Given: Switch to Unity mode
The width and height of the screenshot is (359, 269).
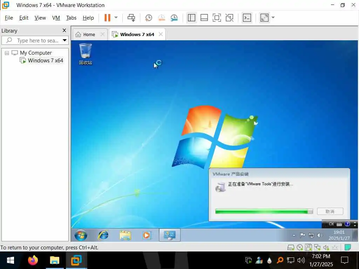Looking at the screenshot, I should pos(229,18).
